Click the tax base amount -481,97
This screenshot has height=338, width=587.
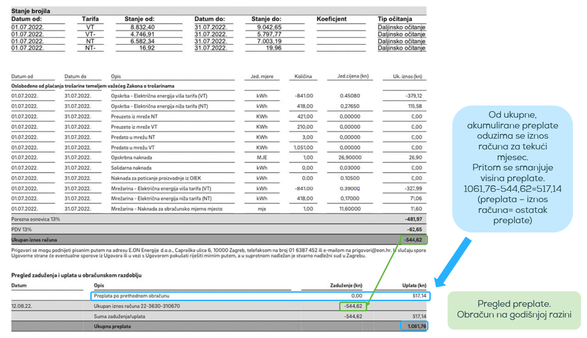click(413, 219)
